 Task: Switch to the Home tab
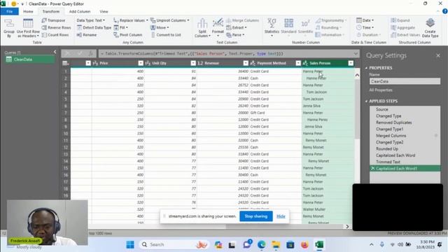pyautogui.click(x=28, y=11)
